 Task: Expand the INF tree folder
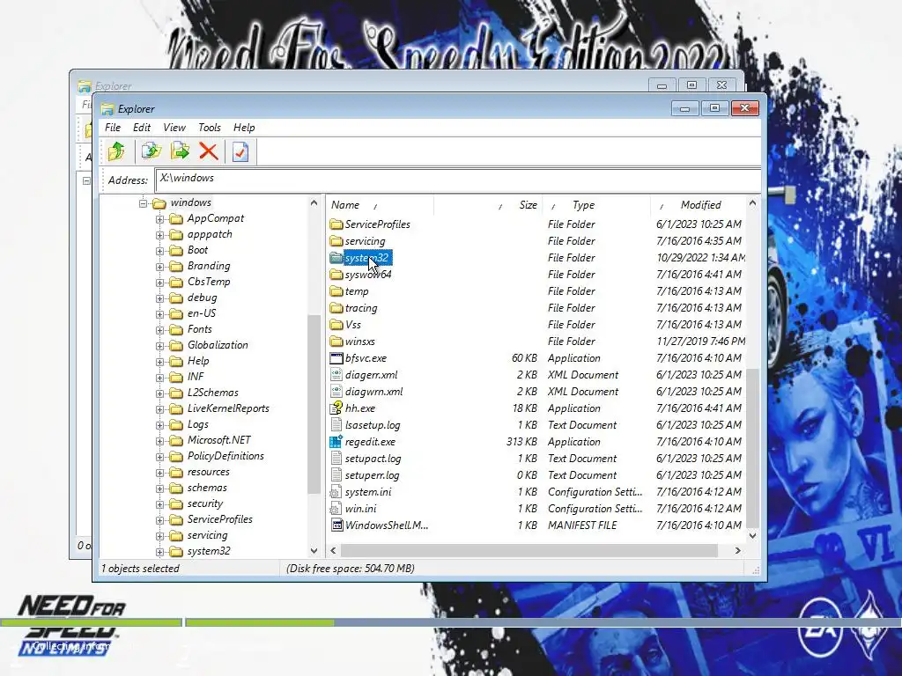pos(160,378)
